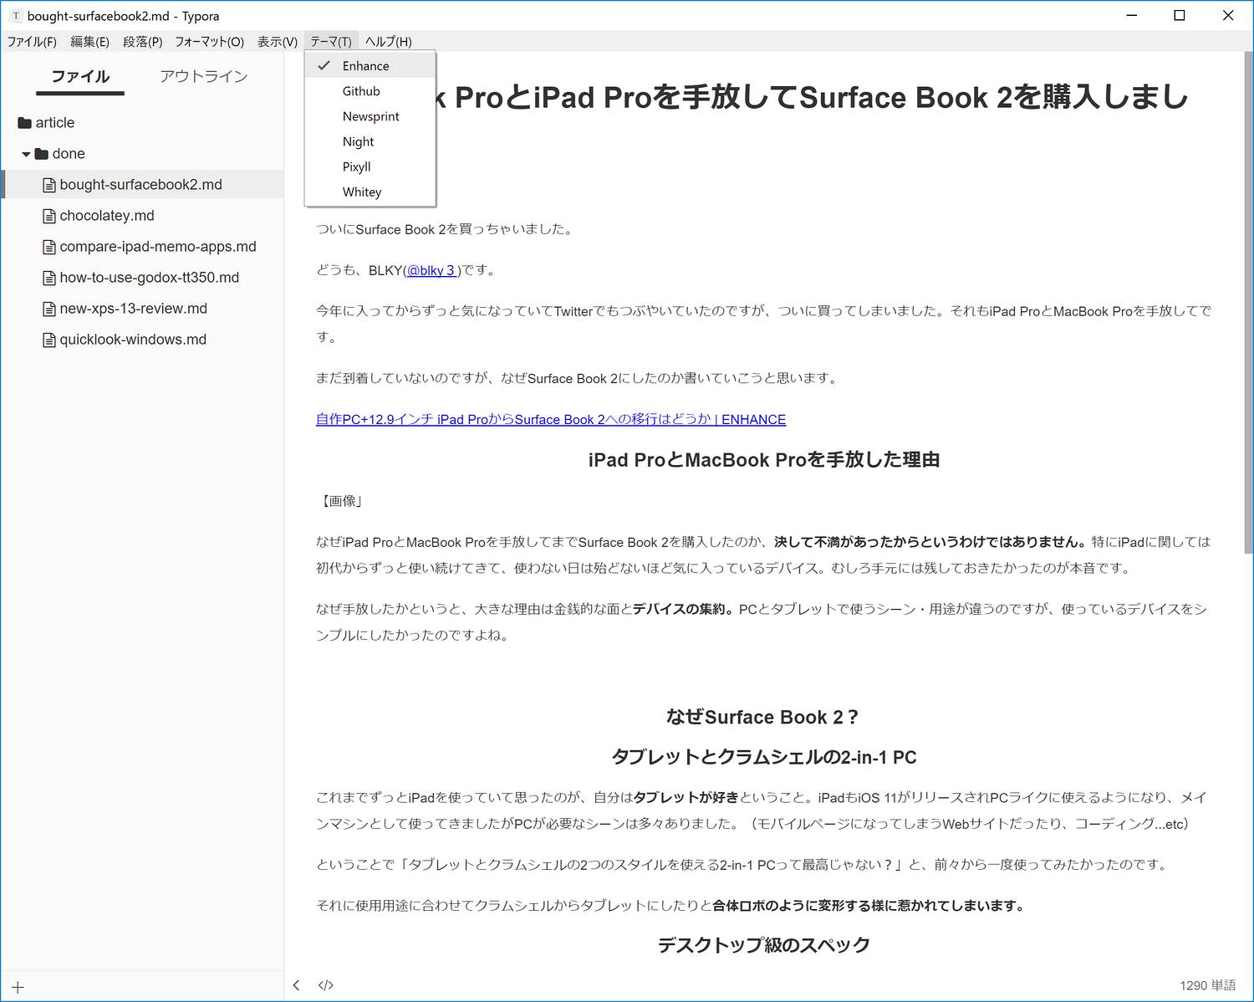Open new-xps-13-review.md file
This screenshot has height=1002, width=1254.
133,309
